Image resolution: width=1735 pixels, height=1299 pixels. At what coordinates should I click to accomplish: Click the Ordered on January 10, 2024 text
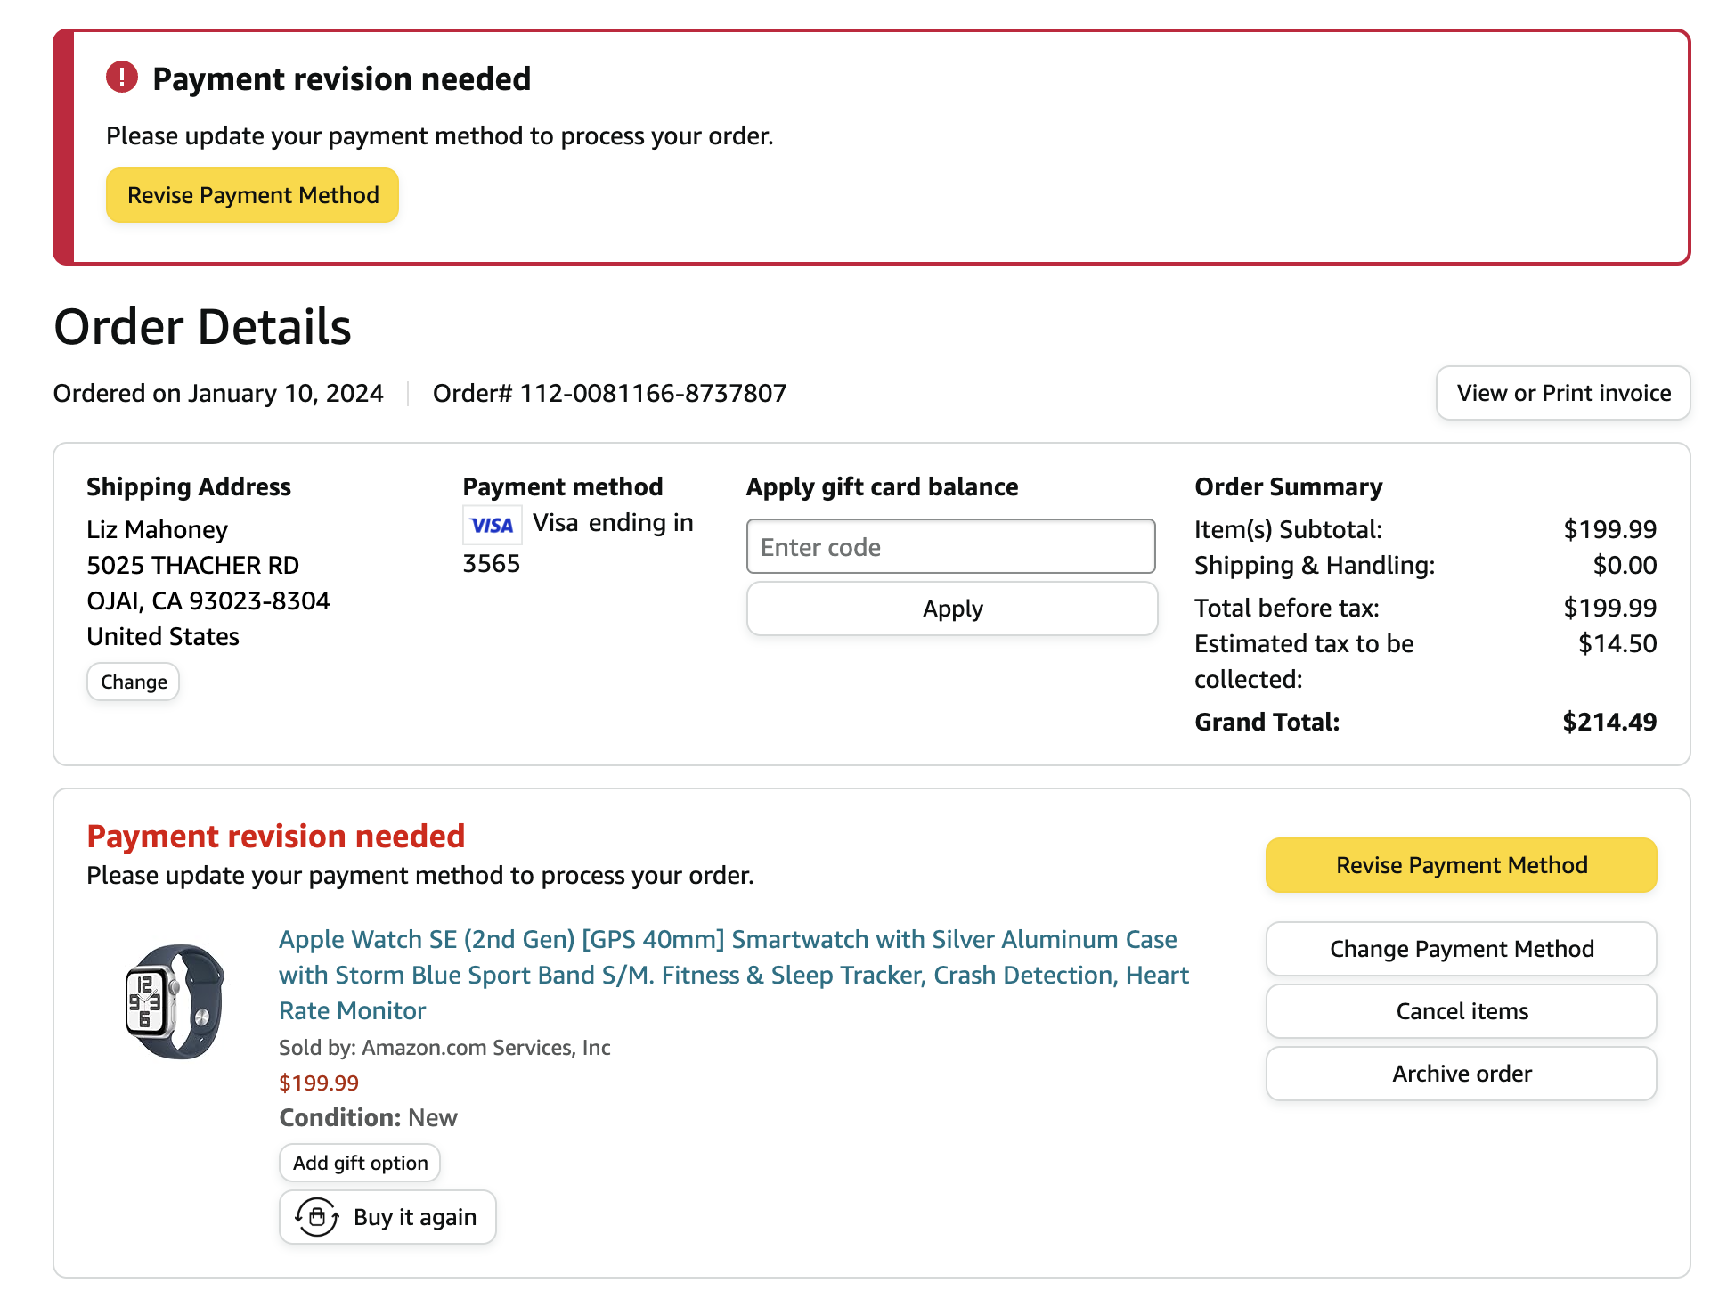(x=218, y=393)
